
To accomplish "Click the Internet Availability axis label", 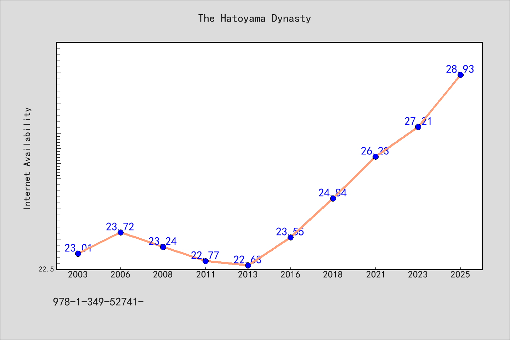I will pyautogui.click(x=27, y=158).
